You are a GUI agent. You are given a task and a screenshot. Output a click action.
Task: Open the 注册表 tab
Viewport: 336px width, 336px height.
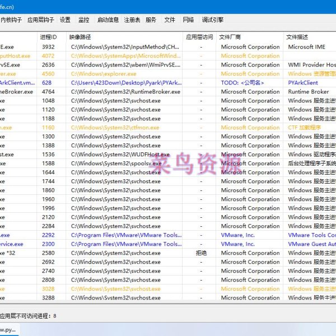click(132, 20)
